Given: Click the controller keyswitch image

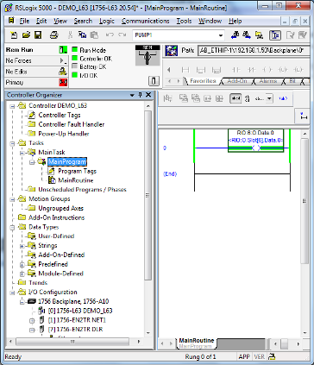Looking at the screenshot, I should click(148, 55).
